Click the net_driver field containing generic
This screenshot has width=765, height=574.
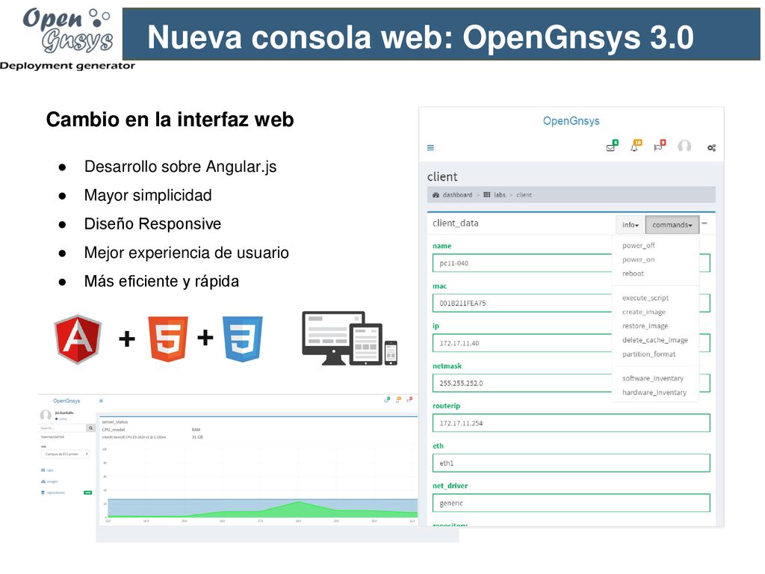(572, 503)
